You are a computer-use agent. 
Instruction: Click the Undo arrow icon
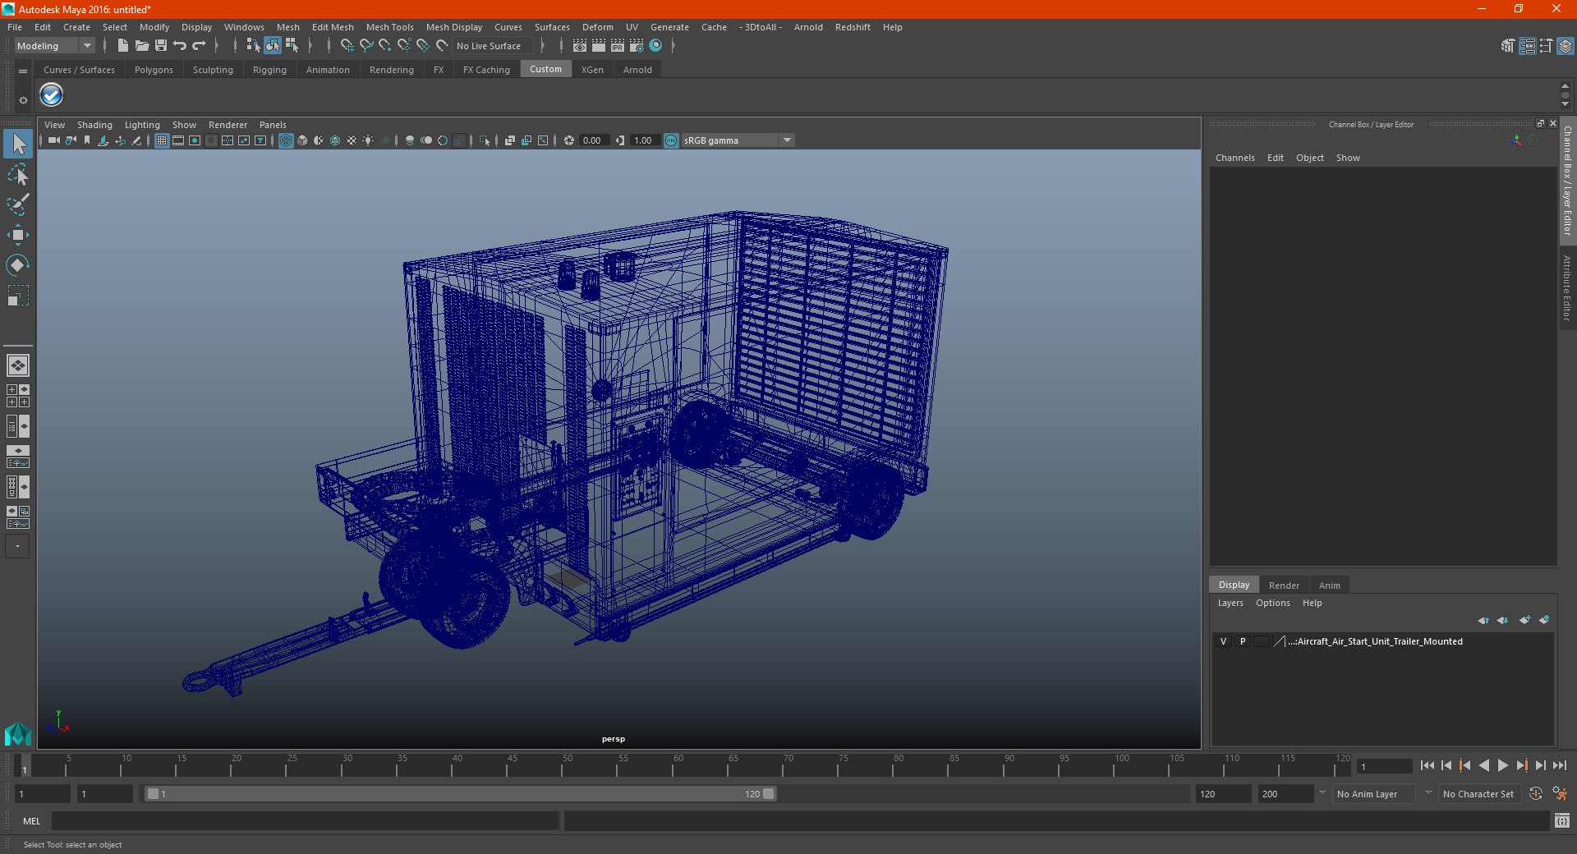pyautogui.click(x=180, y=46)
